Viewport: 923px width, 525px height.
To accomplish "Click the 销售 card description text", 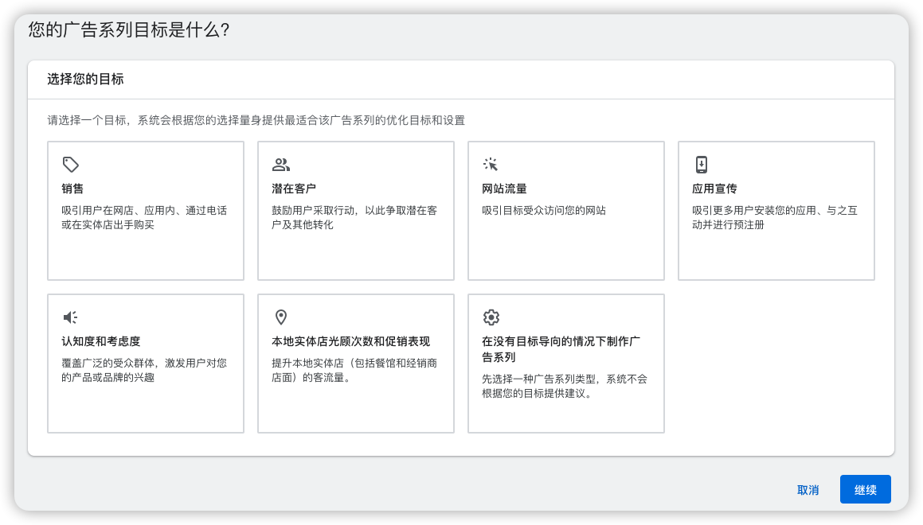I will point(144,218).
